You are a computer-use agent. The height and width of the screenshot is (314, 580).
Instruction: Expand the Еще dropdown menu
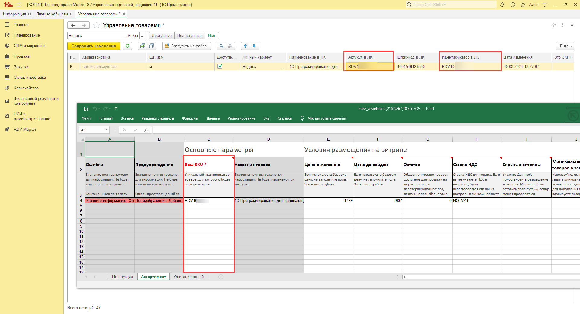(x=565, y=46)
